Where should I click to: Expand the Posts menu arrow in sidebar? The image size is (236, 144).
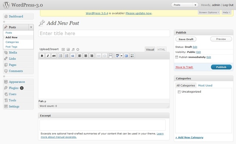(31, 27)
